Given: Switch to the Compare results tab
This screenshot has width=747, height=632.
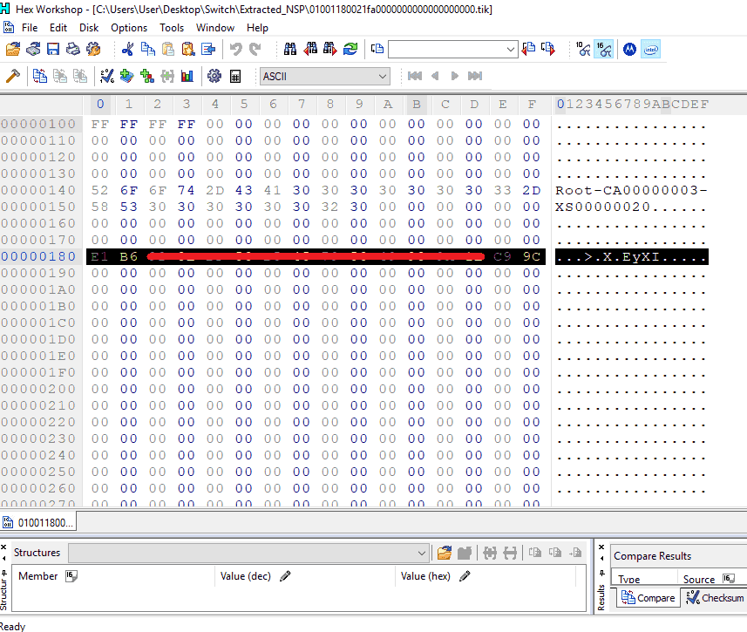Looking at the screenshot, I should [x=649, y=598].
